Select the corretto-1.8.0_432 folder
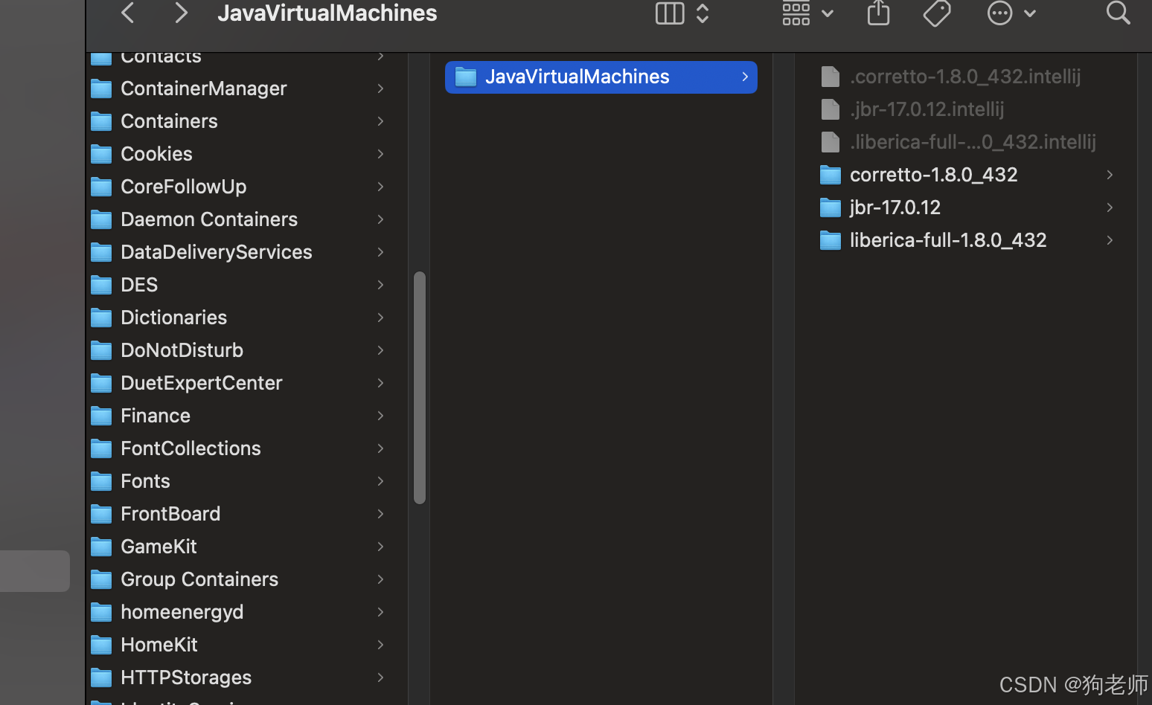 point(933,174)
